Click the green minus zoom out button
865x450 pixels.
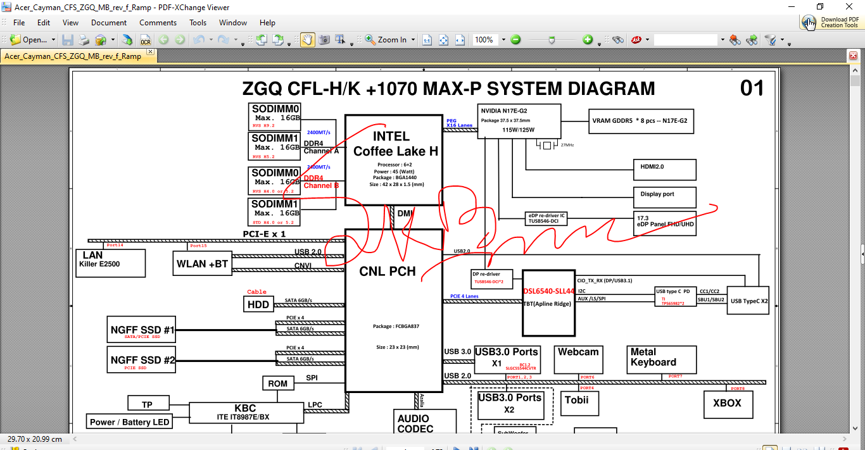515,40
